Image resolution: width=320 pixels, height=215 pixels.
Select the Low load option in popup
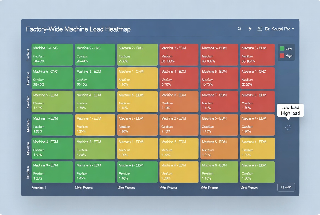click(x=290, y=107)
